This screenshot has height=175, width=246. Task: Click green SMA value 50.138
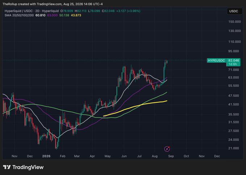pos(64,15)
